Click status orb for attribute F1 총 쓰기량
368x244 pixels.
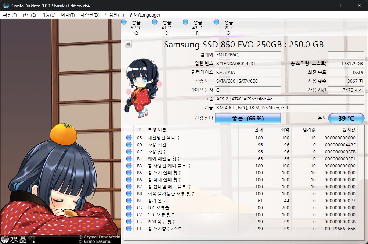pos(129,229)
